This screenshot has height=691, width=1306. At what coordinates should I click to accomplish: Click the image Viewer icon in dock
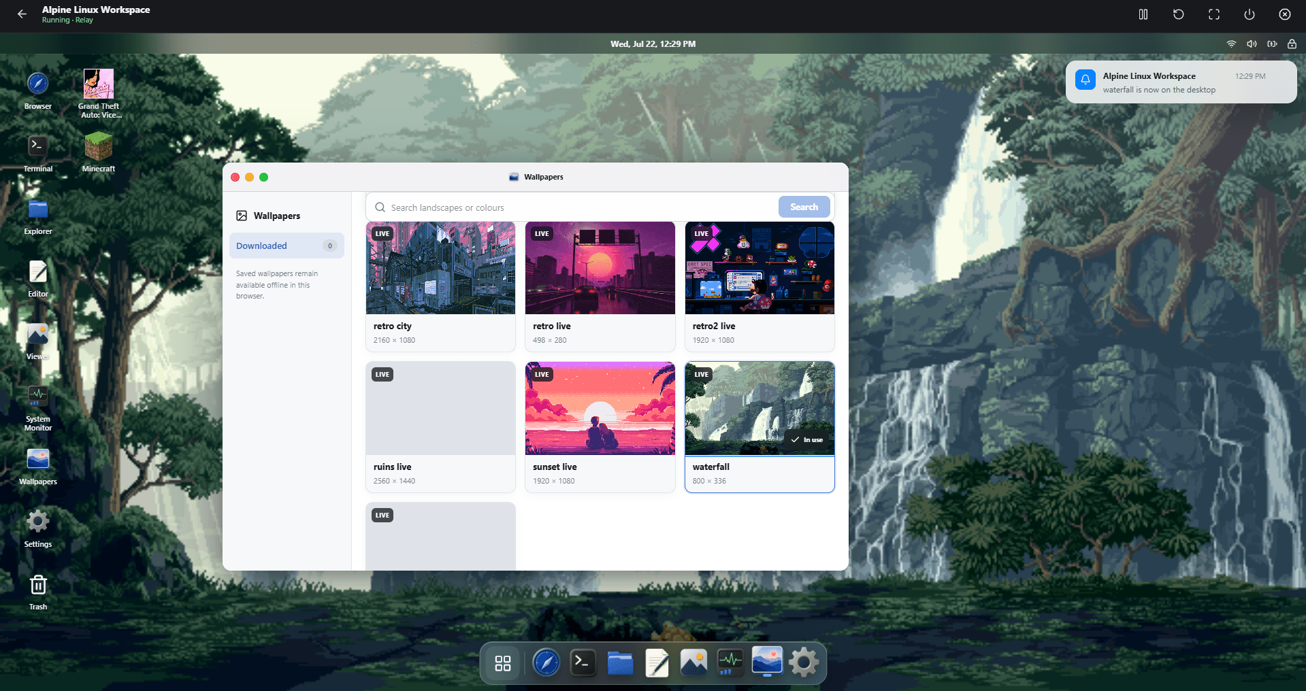pyautogui.click(x=693, y=662)
